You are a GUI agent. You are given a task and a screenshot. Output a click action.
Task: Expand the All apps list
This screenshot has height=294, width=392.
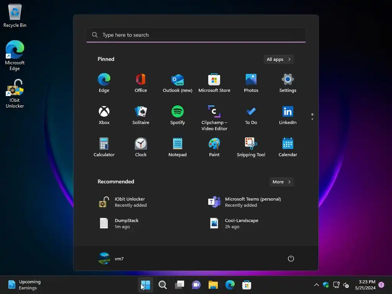(279, 59)
